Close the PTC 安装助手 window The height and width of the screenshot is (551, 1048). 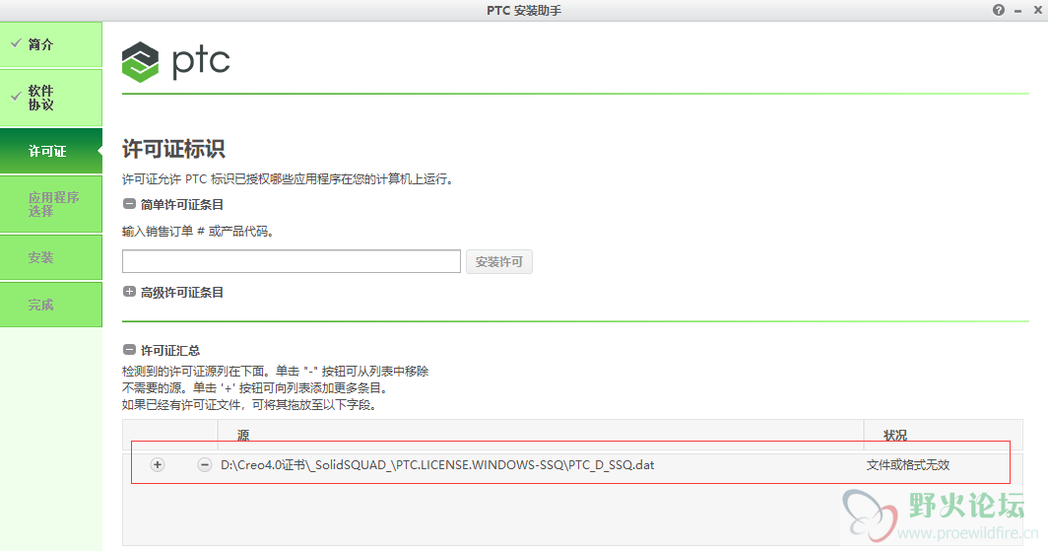click(x=1038, y=10)
